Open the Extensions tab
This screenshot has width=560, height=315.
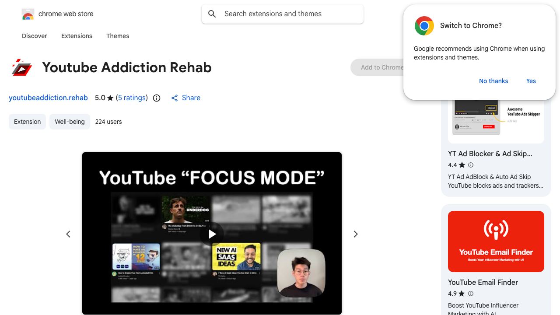(x=77, y=36)
